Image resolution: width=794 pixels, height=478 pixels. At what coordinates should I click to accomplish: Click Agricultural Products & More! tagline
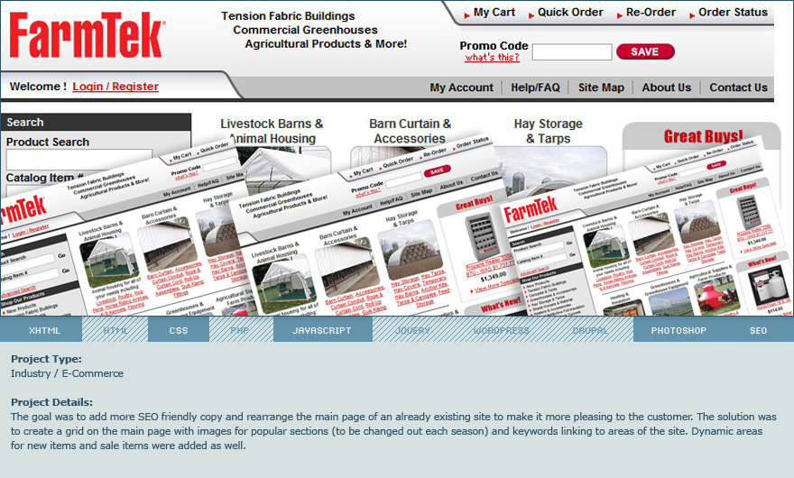tap(326, 44)
